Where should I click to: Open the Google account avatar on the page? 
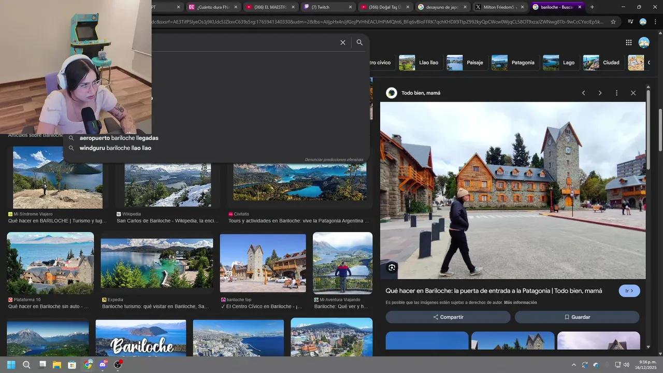(644, 42)
